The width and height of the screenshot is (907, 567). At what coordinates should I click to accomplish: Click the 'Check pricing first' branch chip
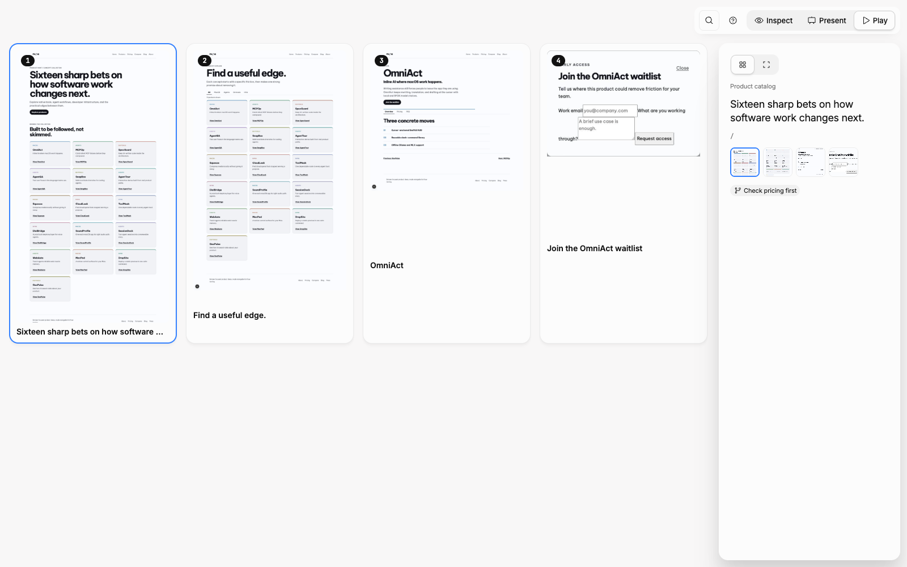[765, 191]
